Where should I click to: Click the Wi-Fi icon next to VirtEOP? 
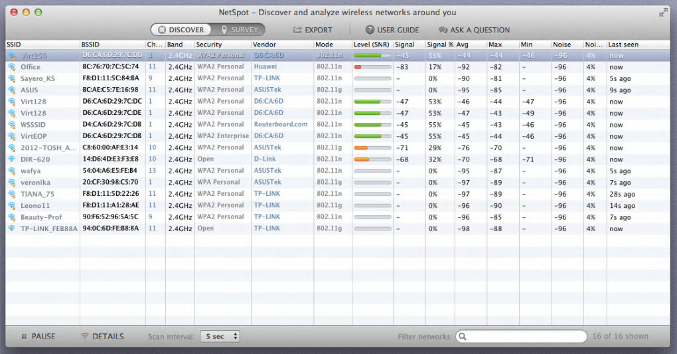(x=12, y=136)
